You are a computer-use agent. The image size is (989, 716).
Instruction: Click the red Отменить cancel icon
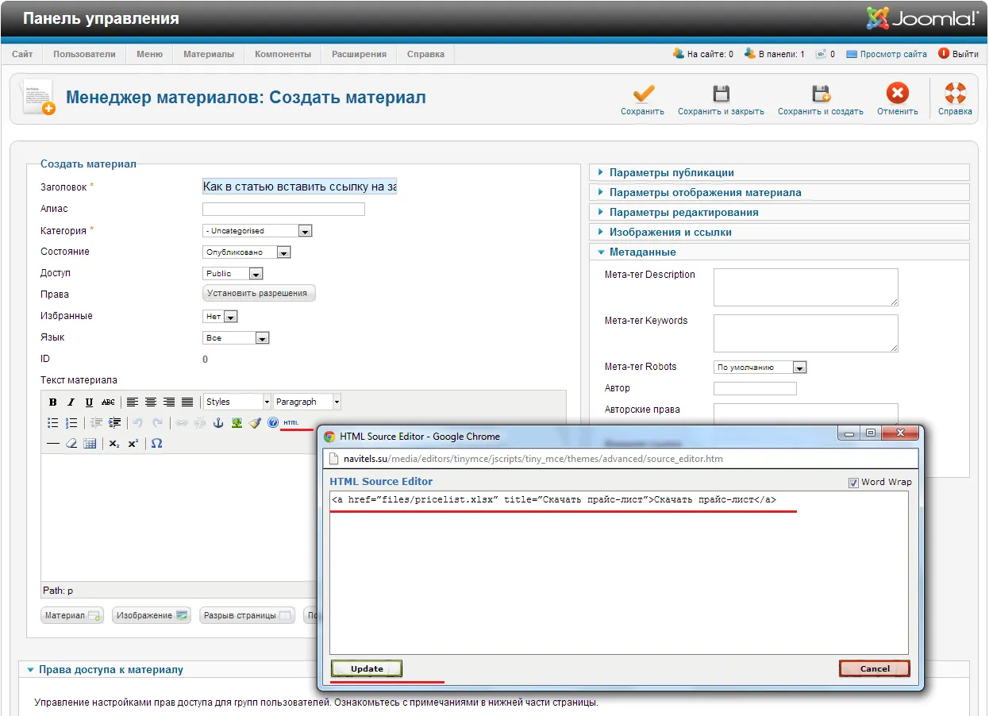coord(898,94)
